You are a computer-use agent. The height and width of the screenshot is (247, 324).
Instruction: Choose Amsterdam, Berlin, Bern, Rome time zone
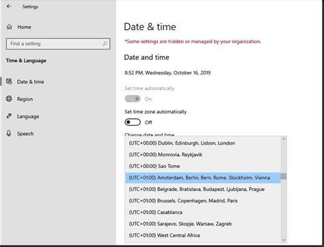(203, 177)
